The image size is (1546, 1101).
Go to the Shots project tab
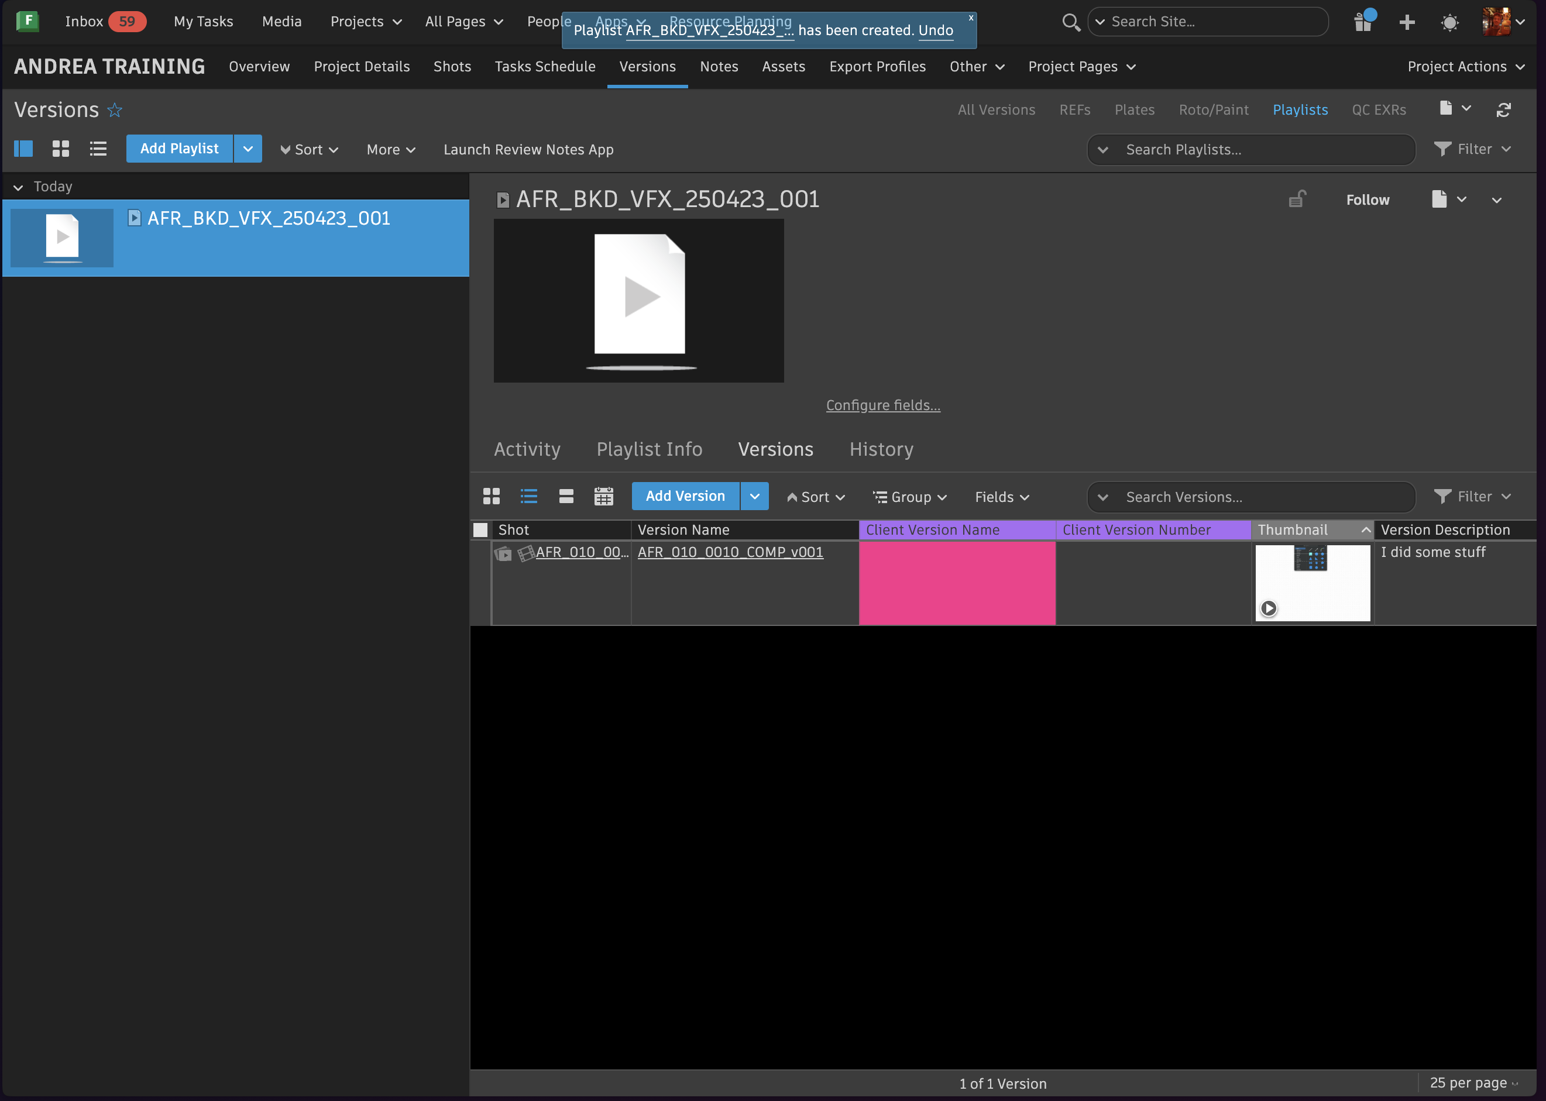tap(452, 67)
